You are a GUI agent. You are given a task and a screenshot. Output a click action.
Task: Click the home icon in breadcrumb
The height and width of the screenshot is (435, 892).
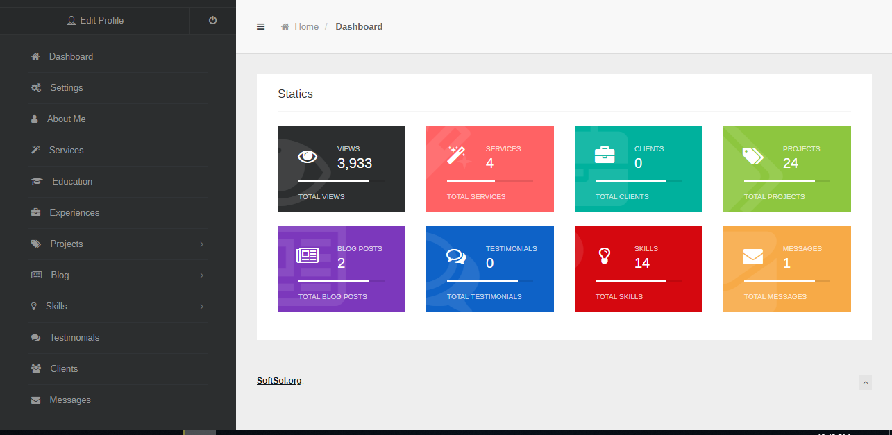[x=285, y=27]
